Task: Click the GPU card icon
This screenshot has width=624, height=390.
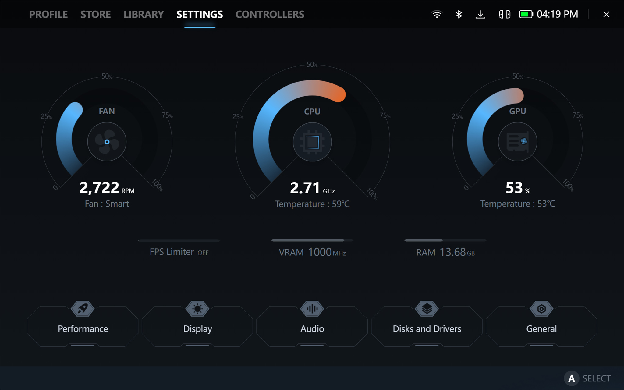Action: 517,142
